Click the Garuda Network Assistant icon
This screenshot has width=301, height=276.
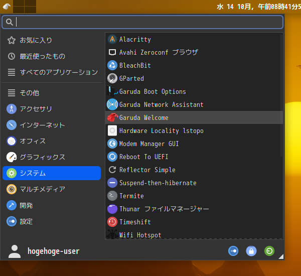(x=112, y=104)
